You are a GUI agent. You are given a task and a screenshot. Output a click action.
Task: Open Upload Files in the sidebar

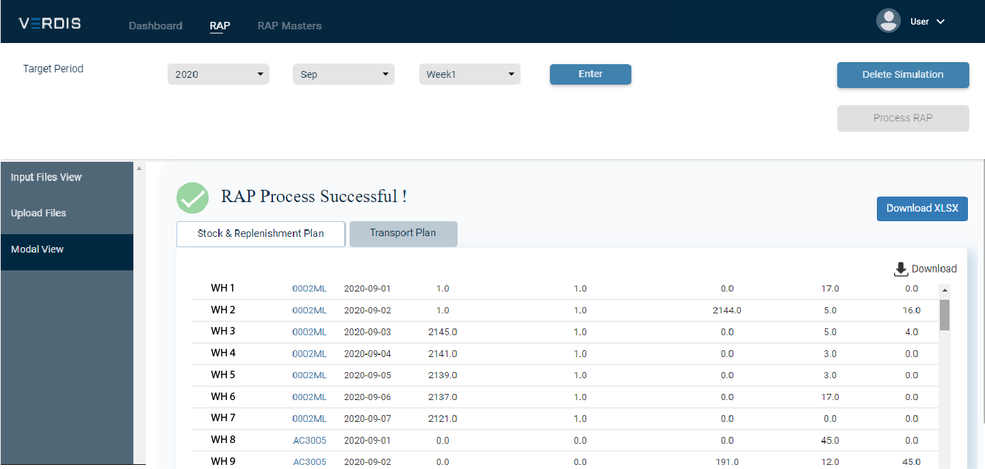click(x=67, y=213)
